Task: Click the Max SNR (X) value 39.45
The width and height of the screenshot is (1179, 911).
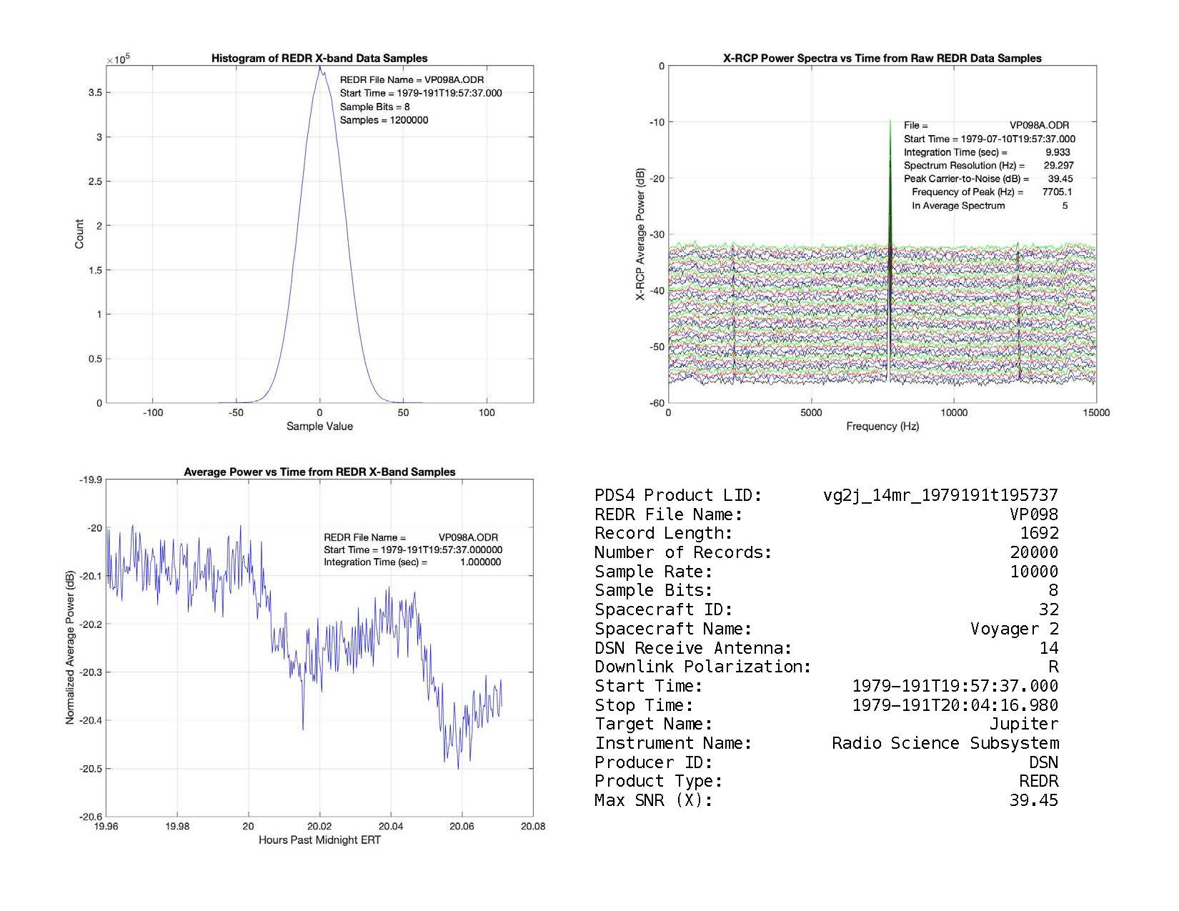Action: 1033,800
